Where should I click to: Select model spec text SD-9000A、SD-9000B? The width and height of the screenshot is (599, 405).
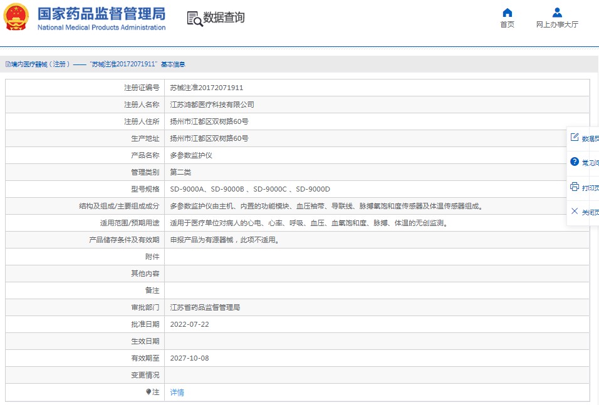point(207,189)
